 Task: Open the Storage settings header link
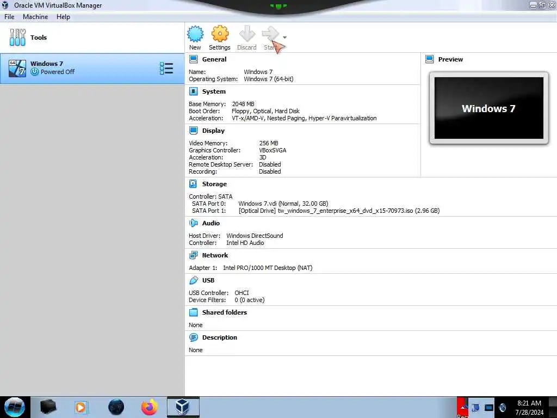[214, 184]
